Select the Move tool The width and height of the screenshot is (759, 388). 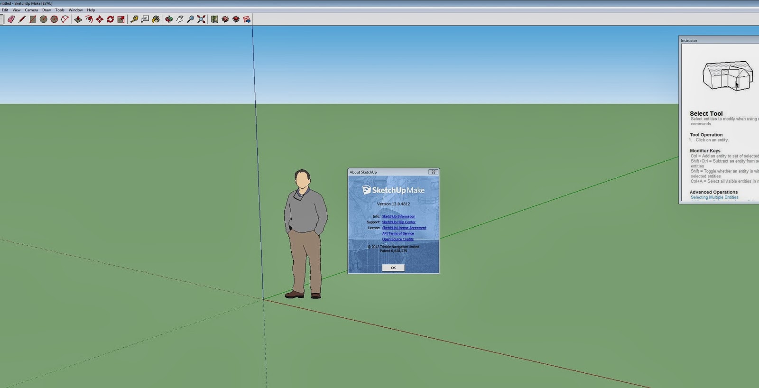(100, 19)
